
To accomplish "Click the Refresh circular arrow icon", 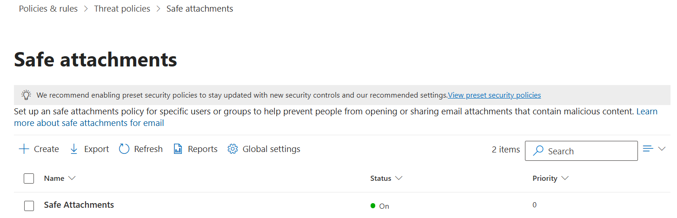I will point(124,149).
